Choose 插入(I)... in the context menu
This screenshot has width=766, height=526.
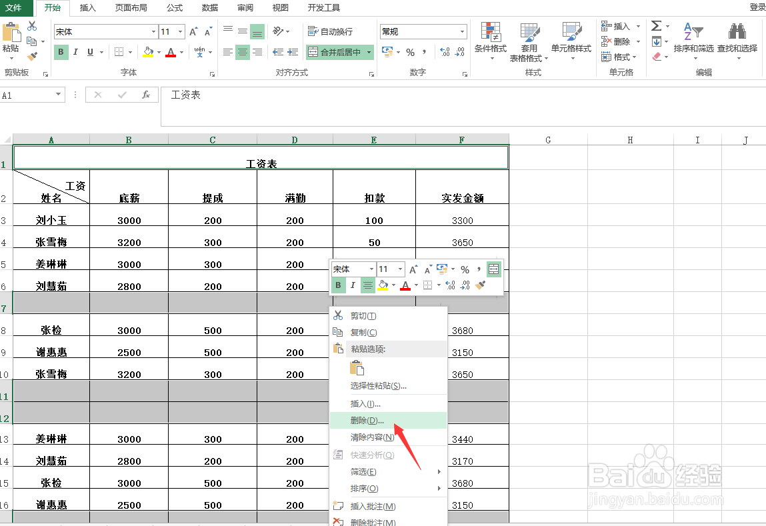[389, 404]
